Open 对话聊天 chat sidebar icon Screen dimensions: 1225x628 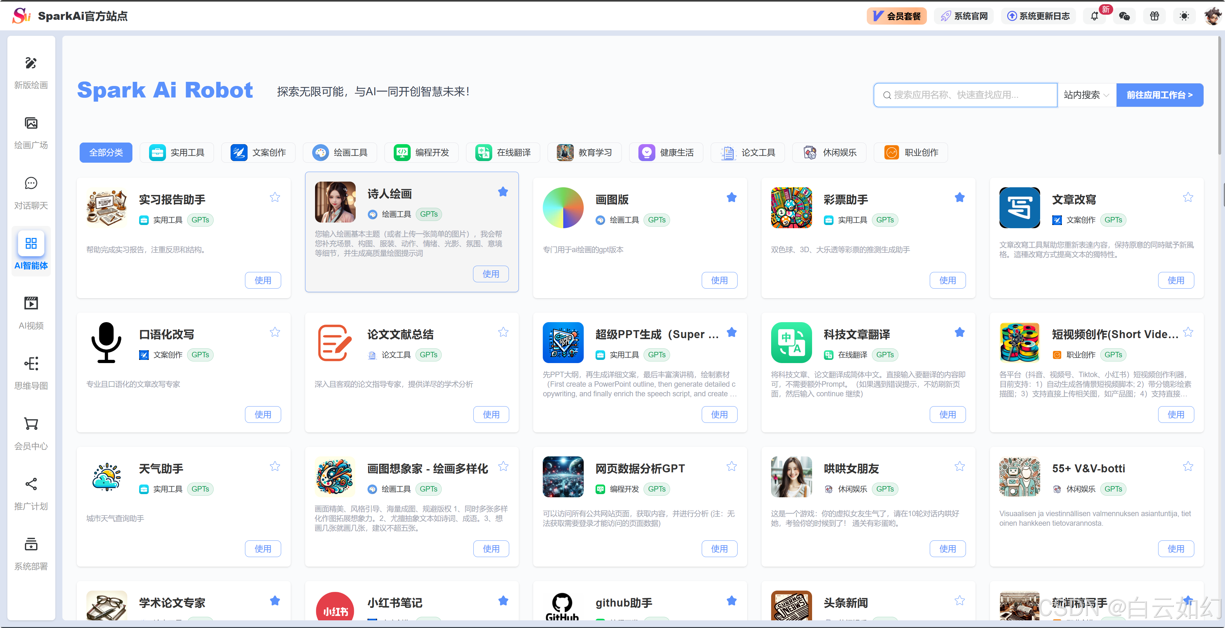[x=31, y=183]
